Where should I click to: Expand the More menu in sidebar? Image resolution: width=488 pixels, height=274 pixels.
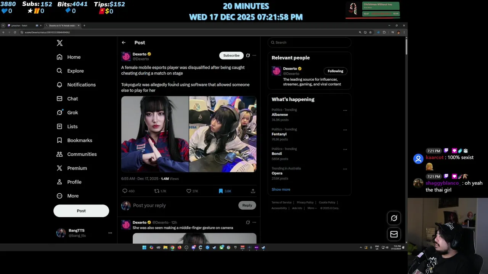tap(67, 196)
